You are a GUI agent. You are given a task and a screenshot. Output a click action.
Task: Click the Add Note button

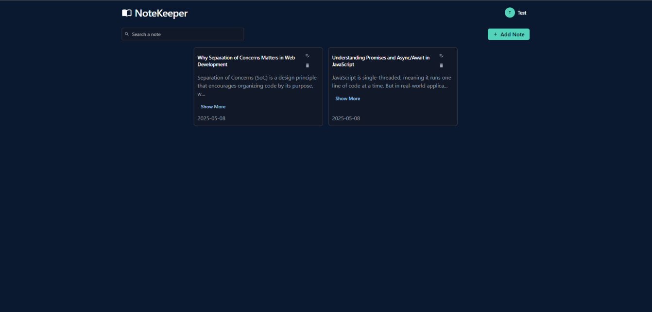coord(509,34)
